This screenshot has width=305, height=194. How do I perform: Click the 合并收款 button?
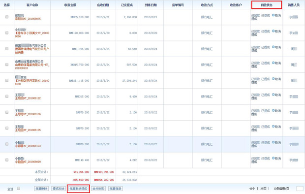98,189
